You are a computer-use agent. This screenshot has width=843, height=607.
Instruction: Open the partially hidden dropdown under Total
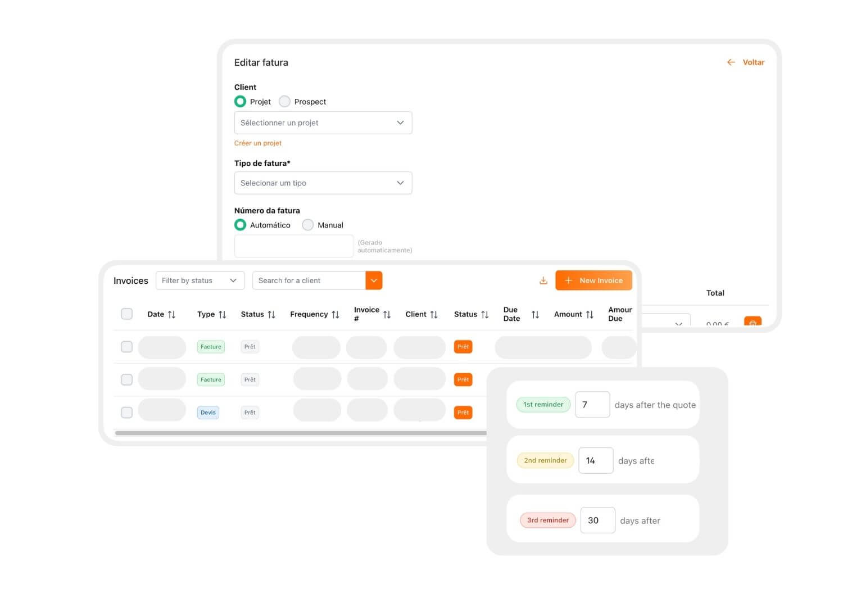point(667,321)
